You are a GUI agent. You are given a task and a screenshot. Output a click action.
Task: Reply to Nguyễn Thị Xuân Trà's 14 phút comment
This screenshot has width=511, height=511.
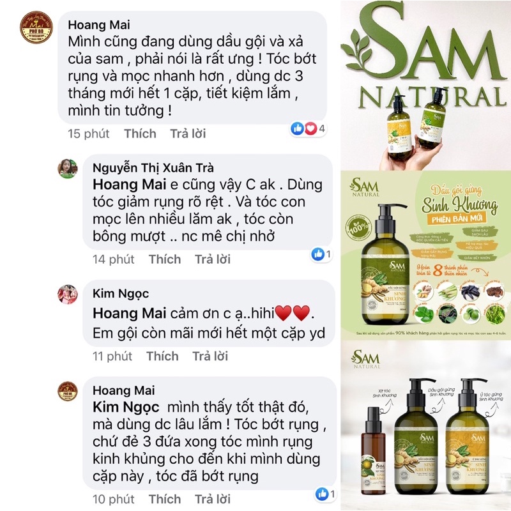coord(213,259)
